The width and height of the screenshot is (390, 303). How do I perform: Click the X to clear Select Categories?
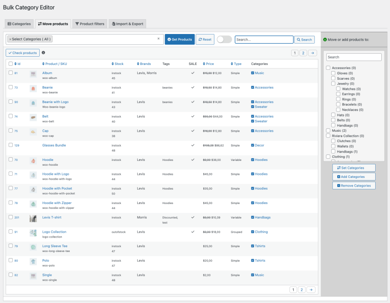click(x=159, y=39)
